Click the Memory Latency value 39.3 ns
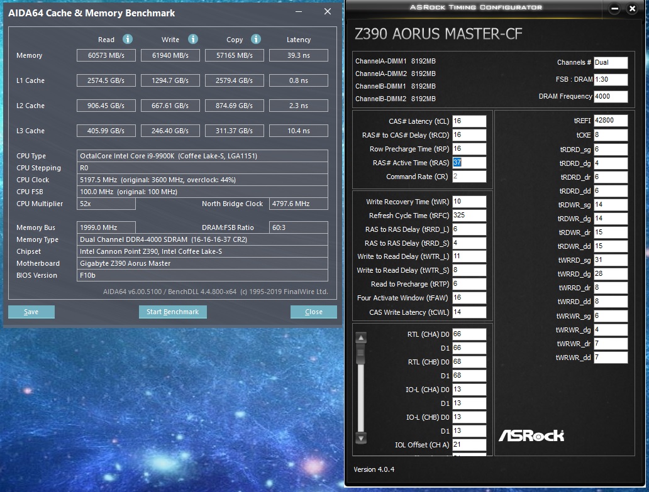649x492 pixels. (x=299, y=55)
